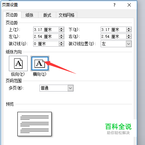145x145 pixels.
Task: Switch to the 纸张 tab
Action: pos(30,15)
